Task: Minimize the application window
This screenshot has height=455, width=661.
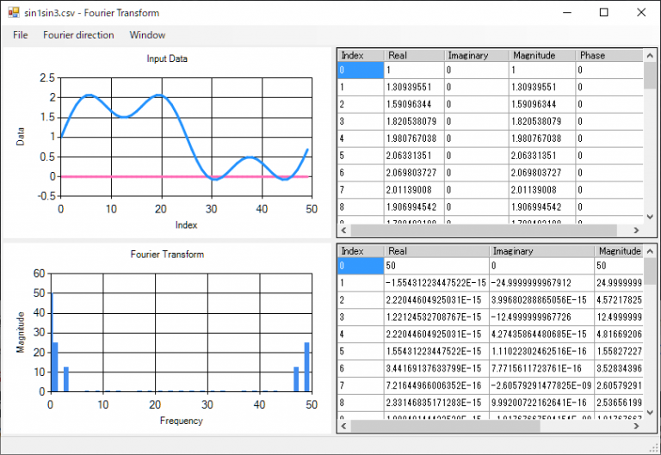Action: [565, 13]
